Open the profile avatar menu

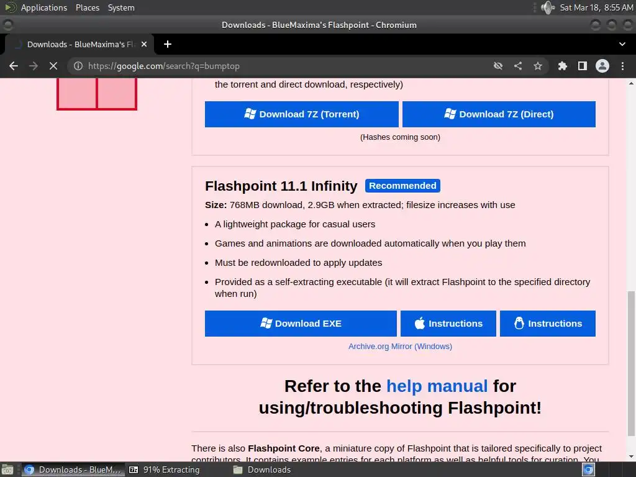click(602, 66)
